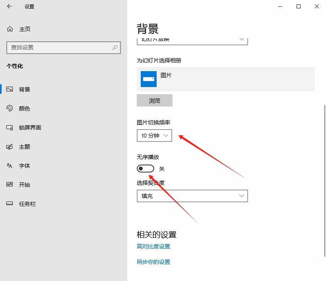
Task: Click the blue 图片 album folder icon
Action: pos(148,79)
